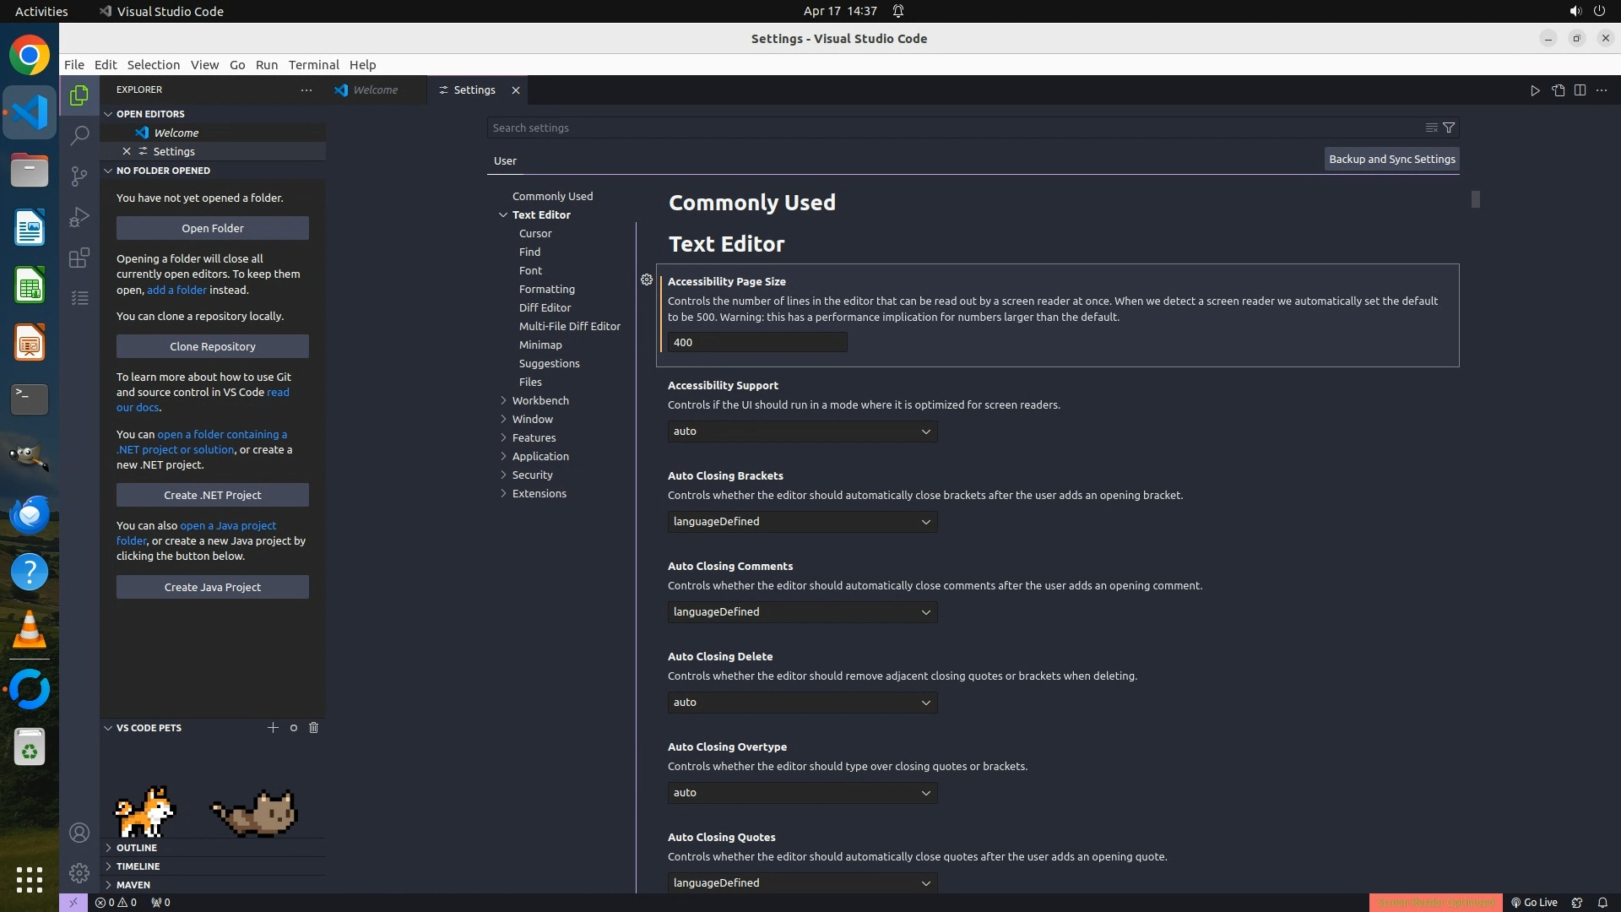The height and width of the screenshot is (912, 1621).
Task: Expand the Workbench settings category
Action: (540, 400)
